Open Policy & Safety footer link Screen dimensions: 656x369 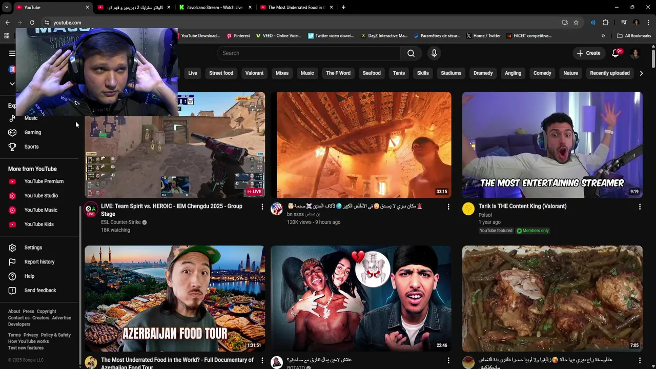pyautogui.click(x=56, y=335)
